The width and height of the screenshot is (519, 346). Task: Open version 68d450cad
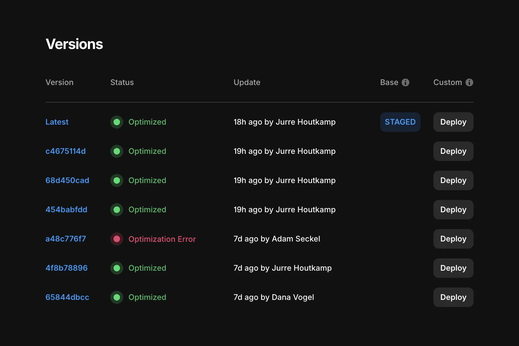coord(67,180)
